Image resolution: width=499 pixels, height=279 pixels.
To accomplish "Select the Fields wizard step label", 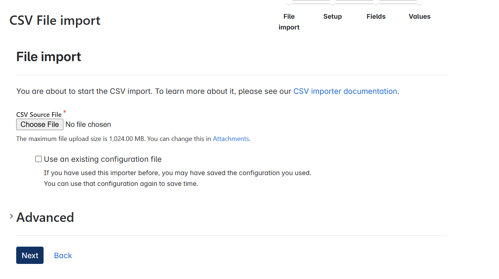I will click(x=376, y=16).
